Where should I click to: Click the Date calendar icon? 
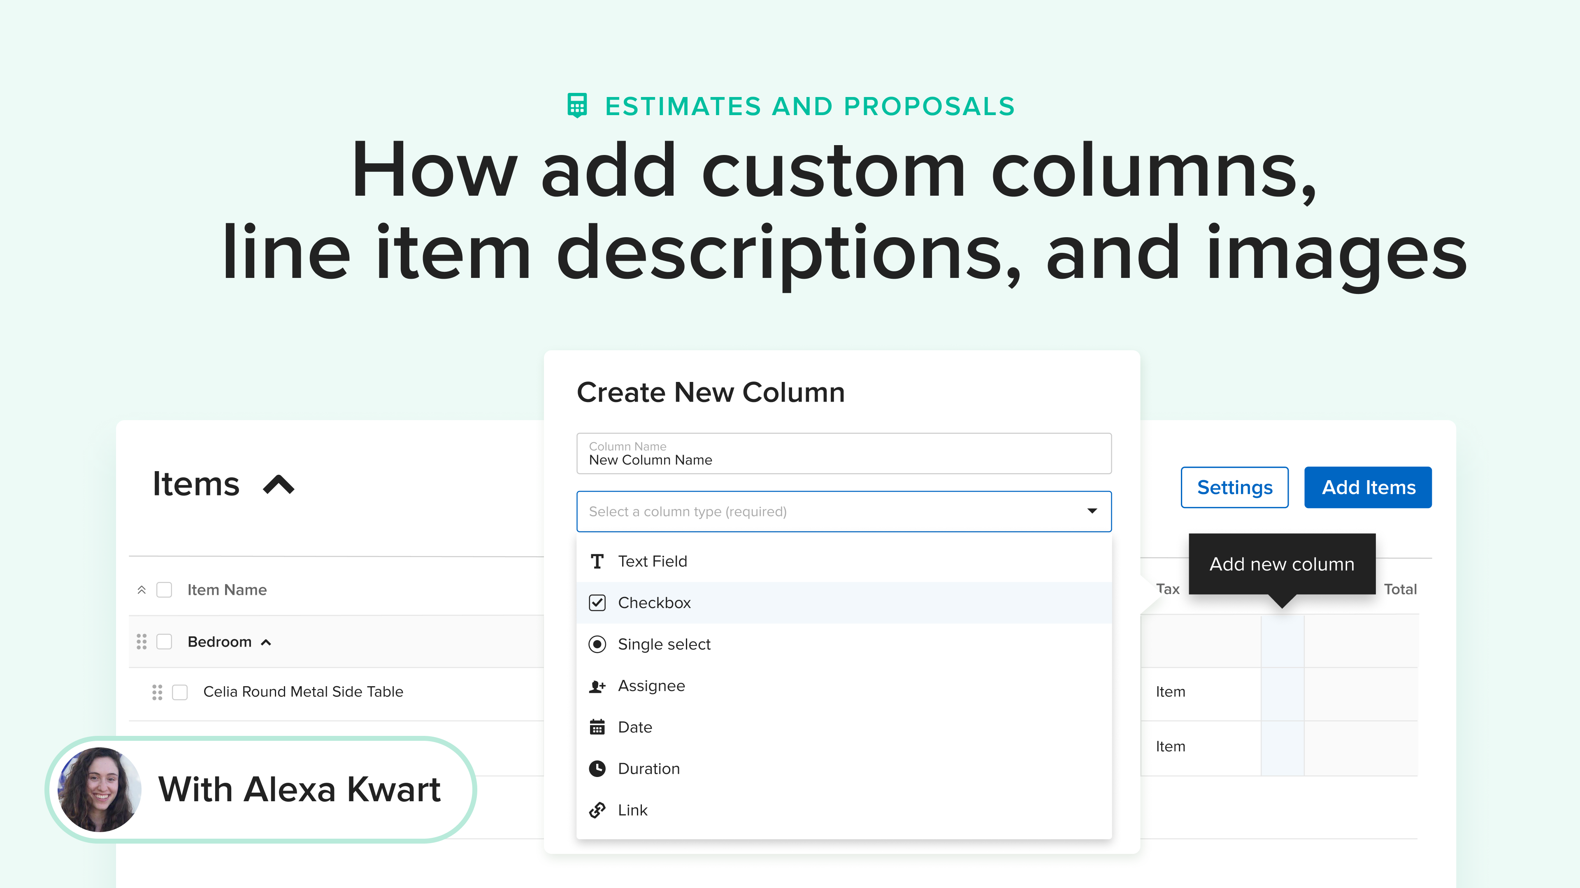click(597, 727)
